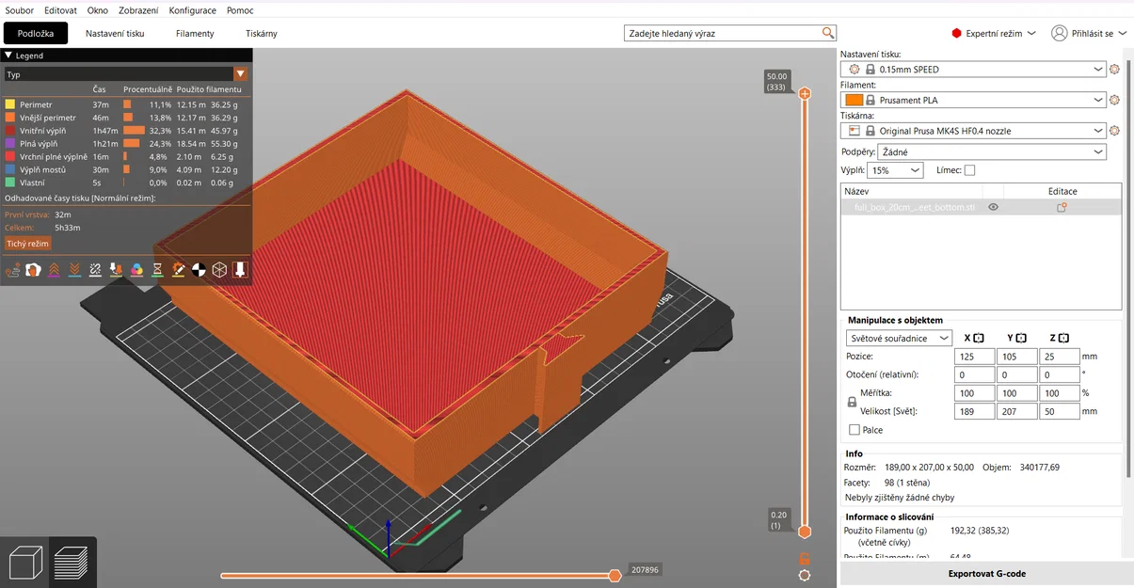Click reset icon next to X axis label
The height and width of the screenshot is (588, 1134).
(979, 338)
